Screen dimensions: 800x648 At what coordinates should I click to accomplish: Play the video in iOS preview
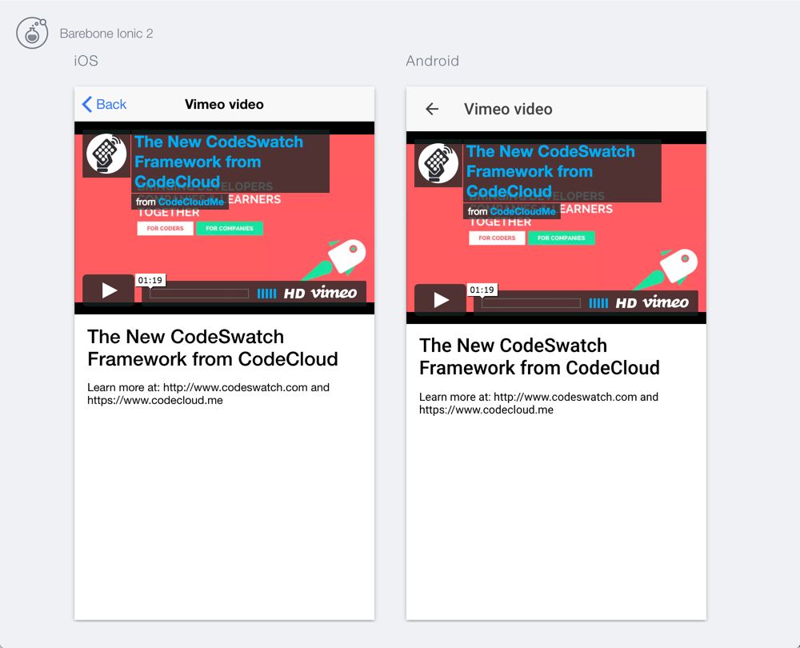coord(109,290)
